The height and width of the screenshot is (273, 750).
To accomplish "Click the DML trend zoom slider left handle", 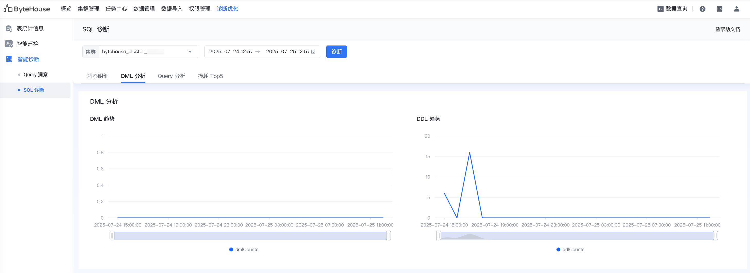I will pos(112,235).
